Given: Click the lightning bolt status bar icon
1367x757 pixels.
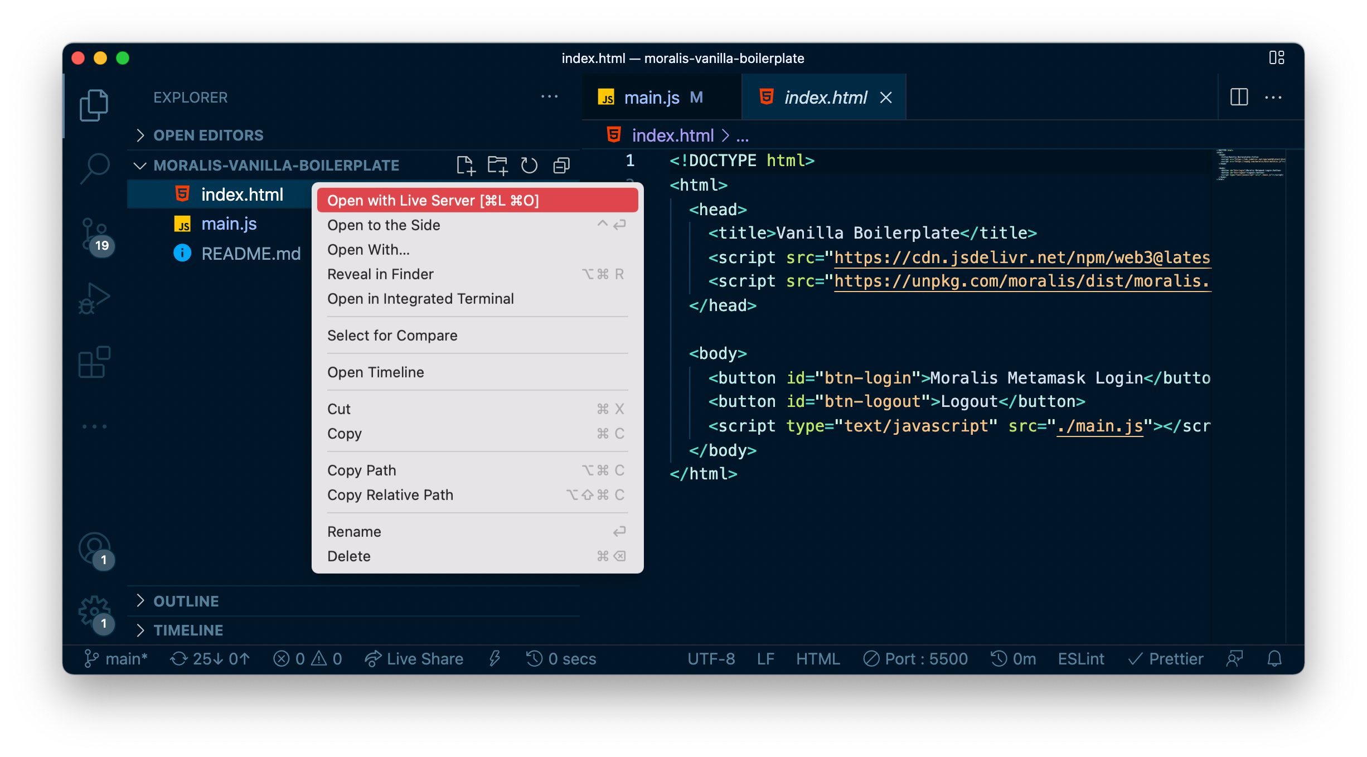Looking at the screenshot, I should coord(495,659).
